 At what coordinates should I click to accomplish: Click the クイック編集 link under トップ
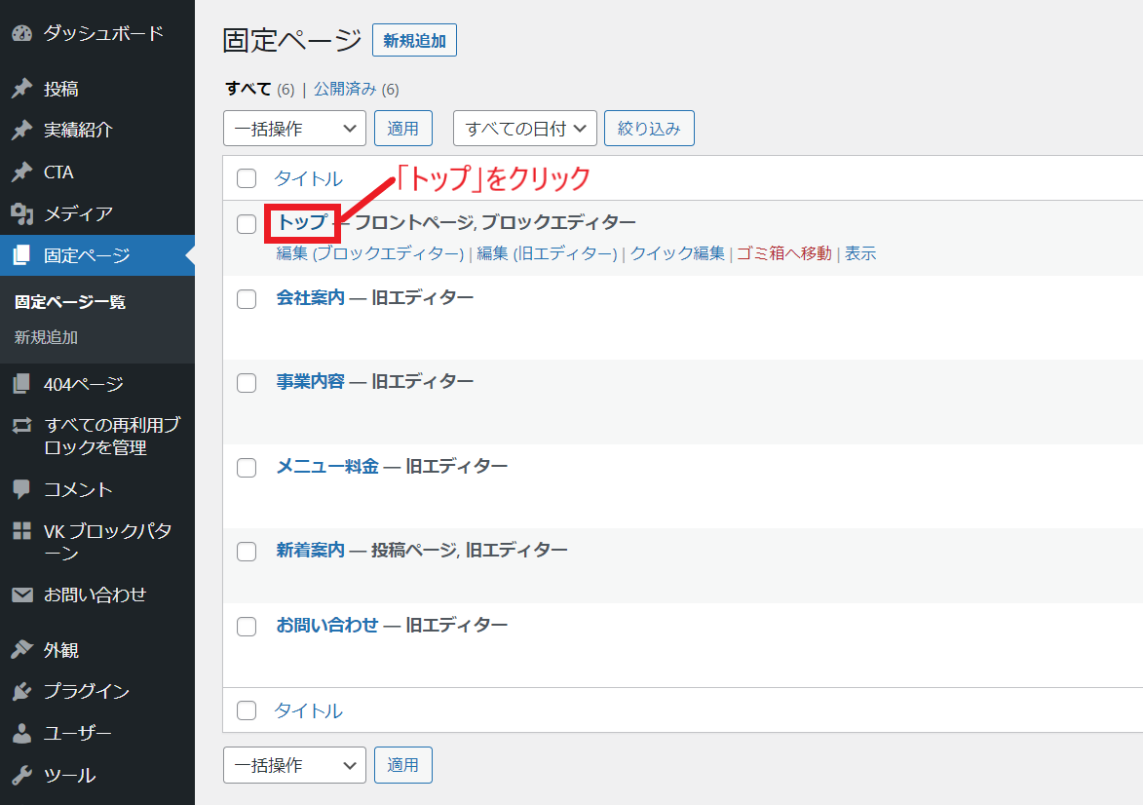click(x=677, y=253)
